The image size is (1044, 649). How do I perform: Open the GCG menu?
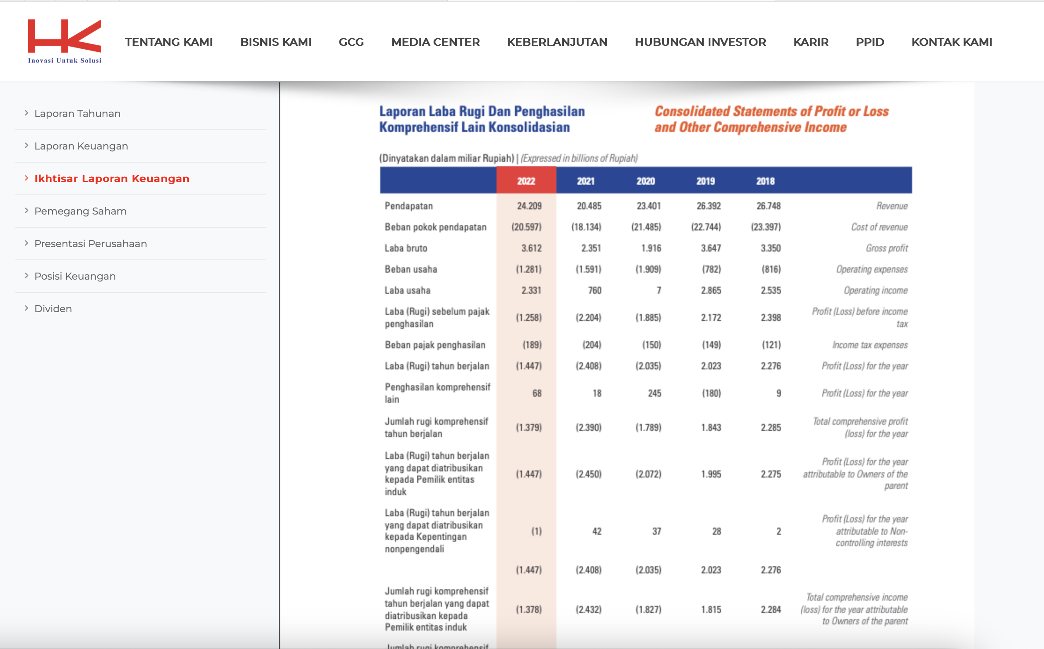(351, 42)
